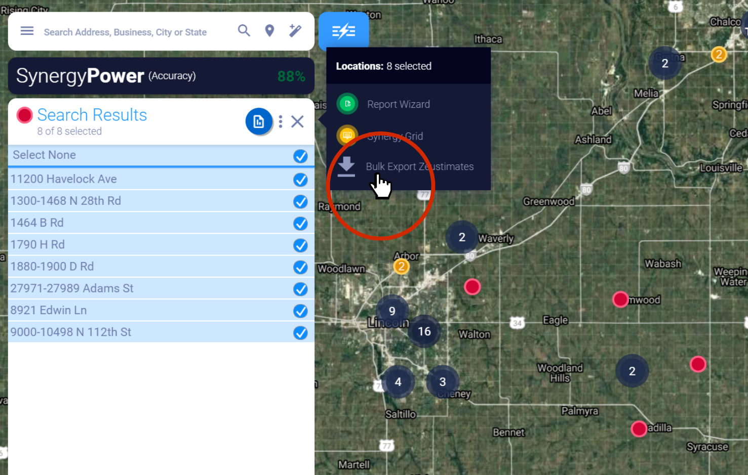Viewport: 748px width, 475px height.
Task: Click the red marker near Syracuse
Action: coord(639,429)
